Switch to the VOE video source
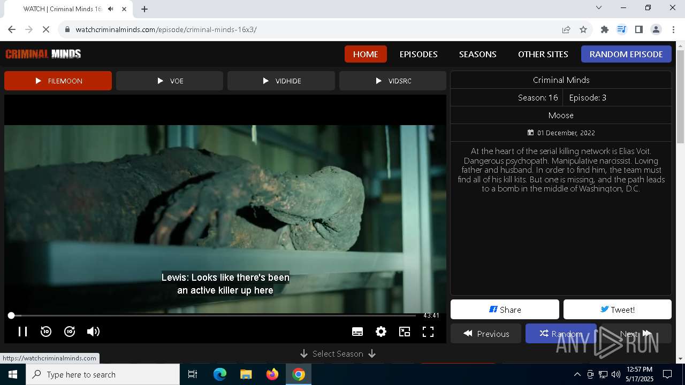 [170, 81]
